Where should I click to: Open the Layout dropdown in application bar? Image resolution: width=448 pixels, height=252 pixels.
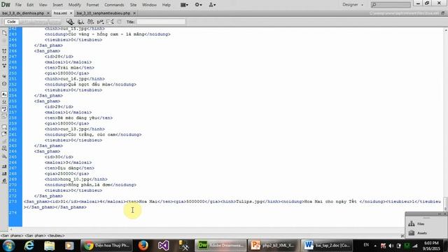[184, 5]
